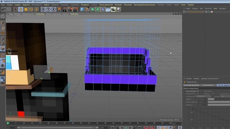Viewport: 230px width, 129px height.
Task: Open the Окно menu
Action: (183, 5)
